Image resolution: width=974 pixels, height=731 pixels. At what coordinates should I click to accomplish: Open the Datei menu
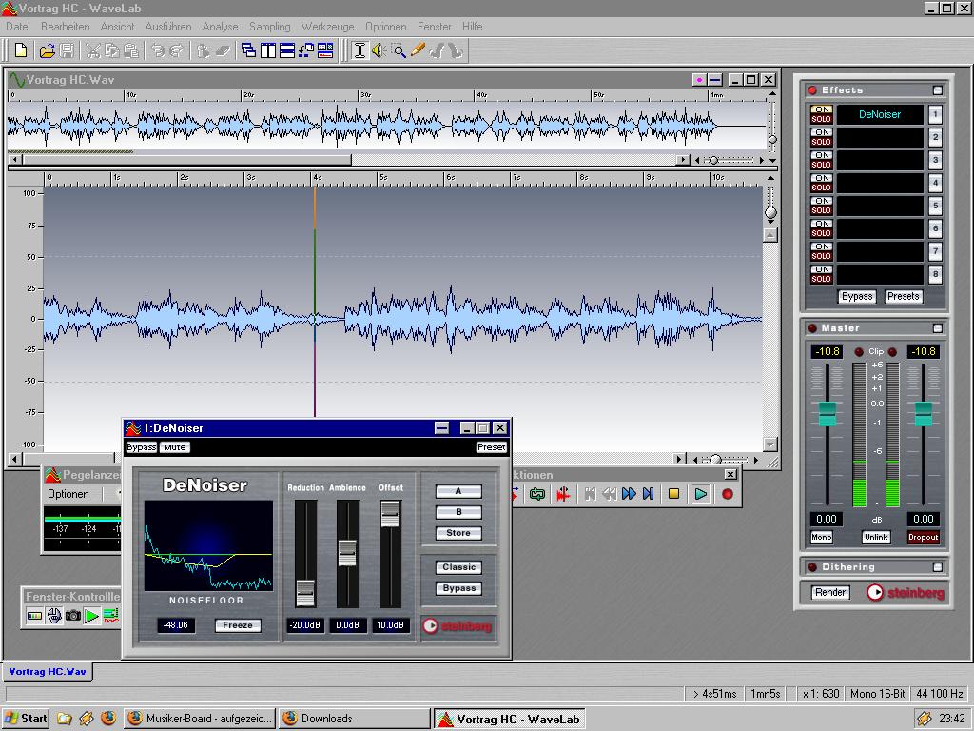click(17, 27)
